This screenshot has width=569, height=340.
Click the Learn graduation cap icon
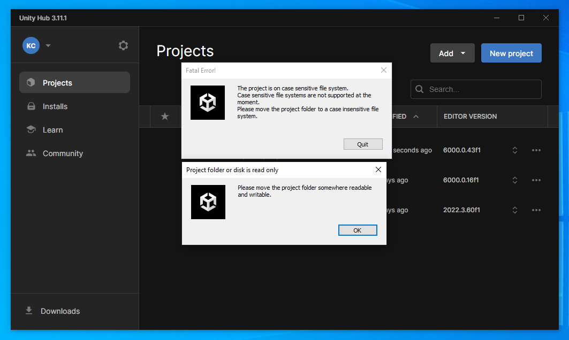[x=31, y=129]
